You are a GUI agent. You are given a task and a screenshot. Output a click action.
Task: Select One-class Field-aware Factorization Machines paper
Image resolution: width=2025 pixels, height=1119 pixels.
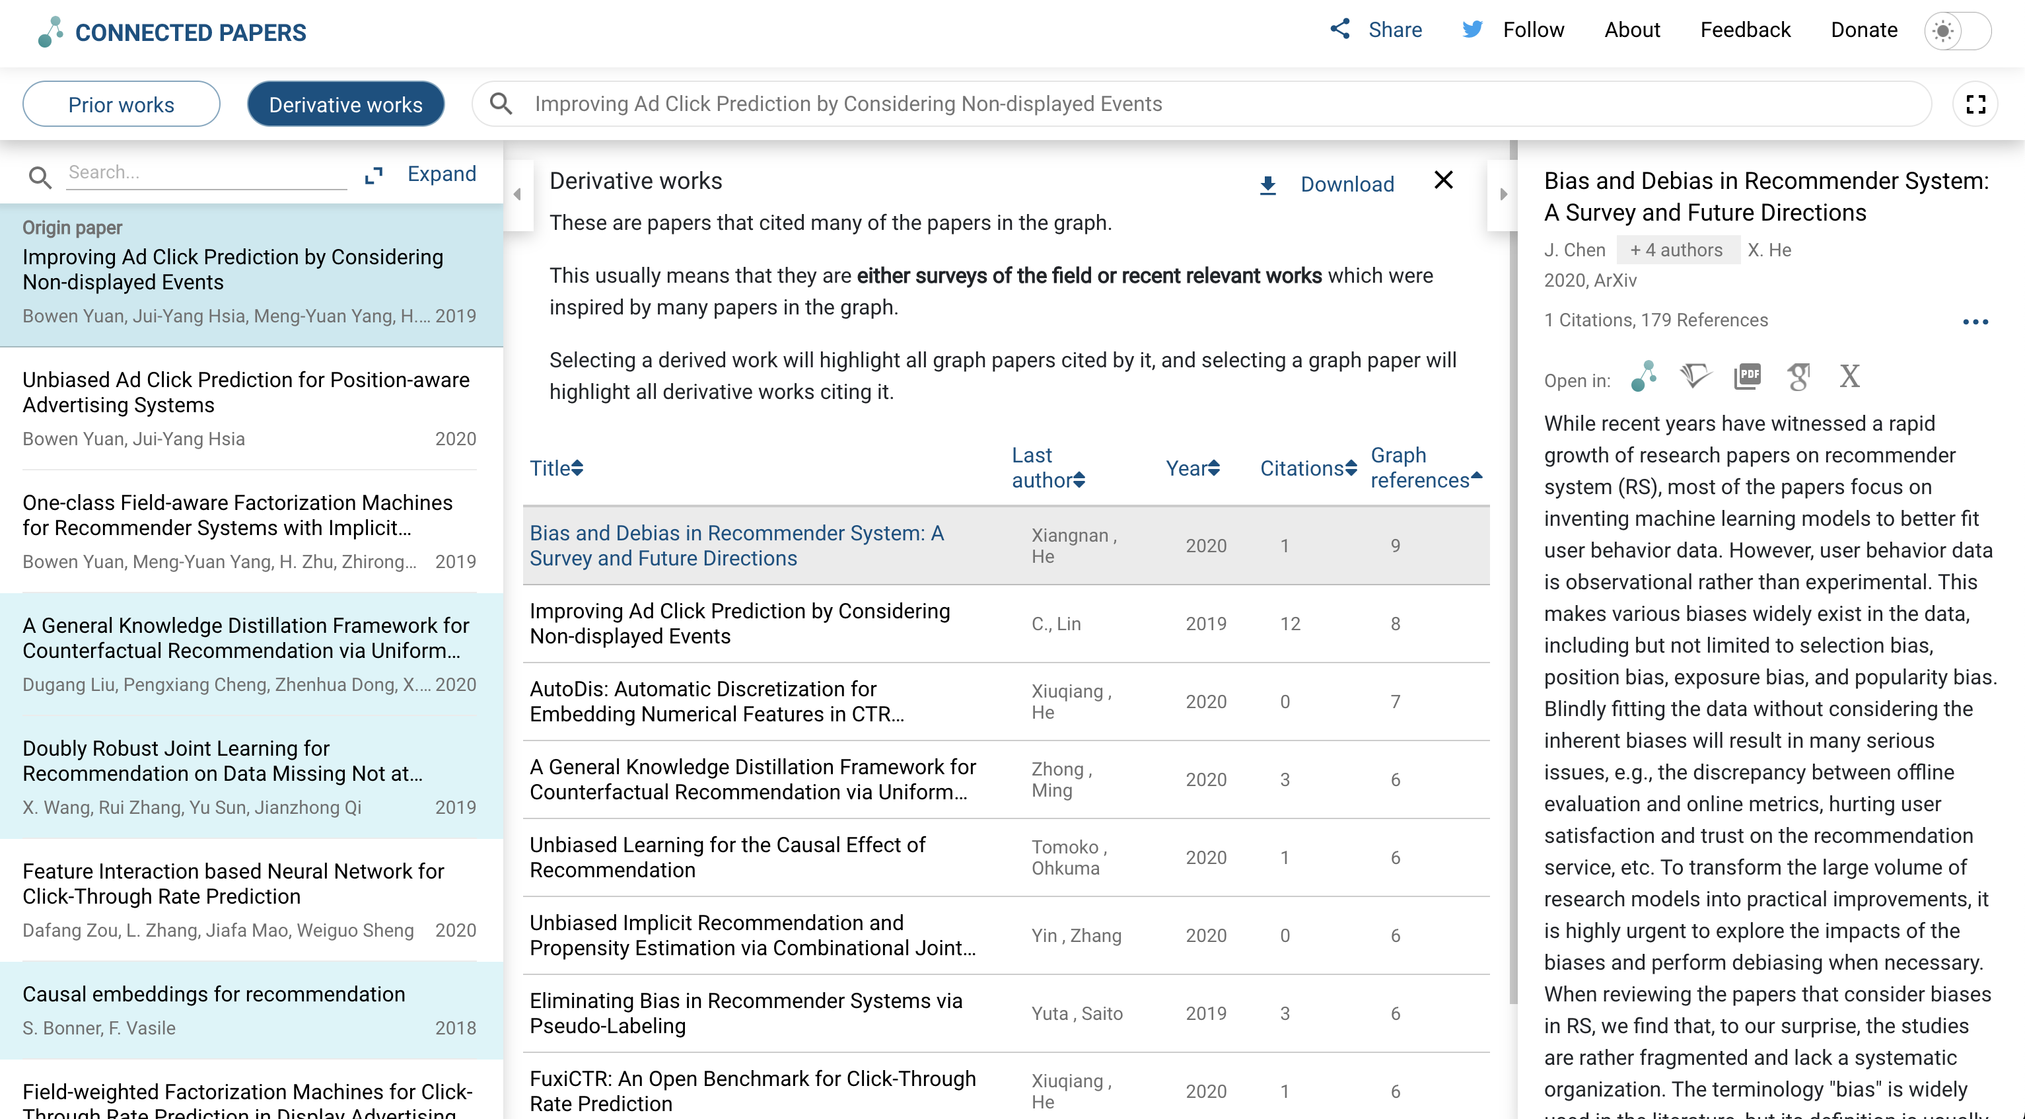point(252,531)
